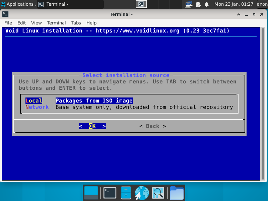Screen dimensions: 268x201
Task: Click the terminal icon in the middle of the top panel
Action: 141,4
